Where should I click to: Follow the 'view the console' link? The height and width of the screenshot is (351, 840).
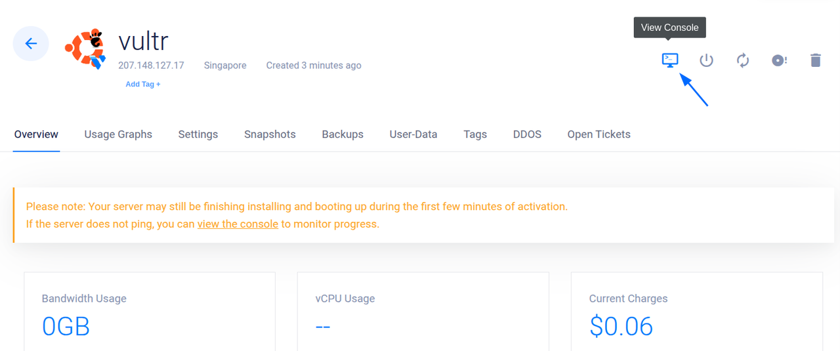pyautogui.click(x=238, y=224)
